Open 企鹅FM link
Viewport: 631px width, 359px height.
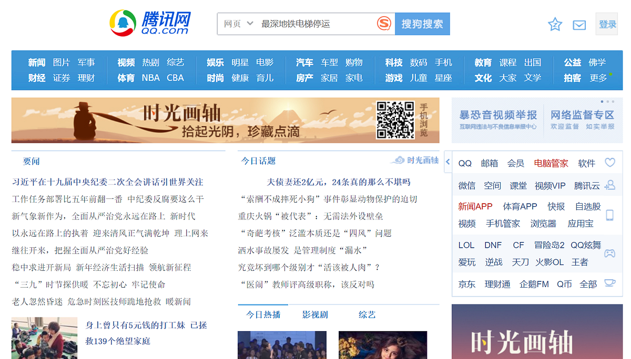[534, 284]
